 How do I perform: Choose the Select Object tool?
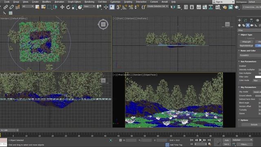pyautogui.click(x=37, y=7)
